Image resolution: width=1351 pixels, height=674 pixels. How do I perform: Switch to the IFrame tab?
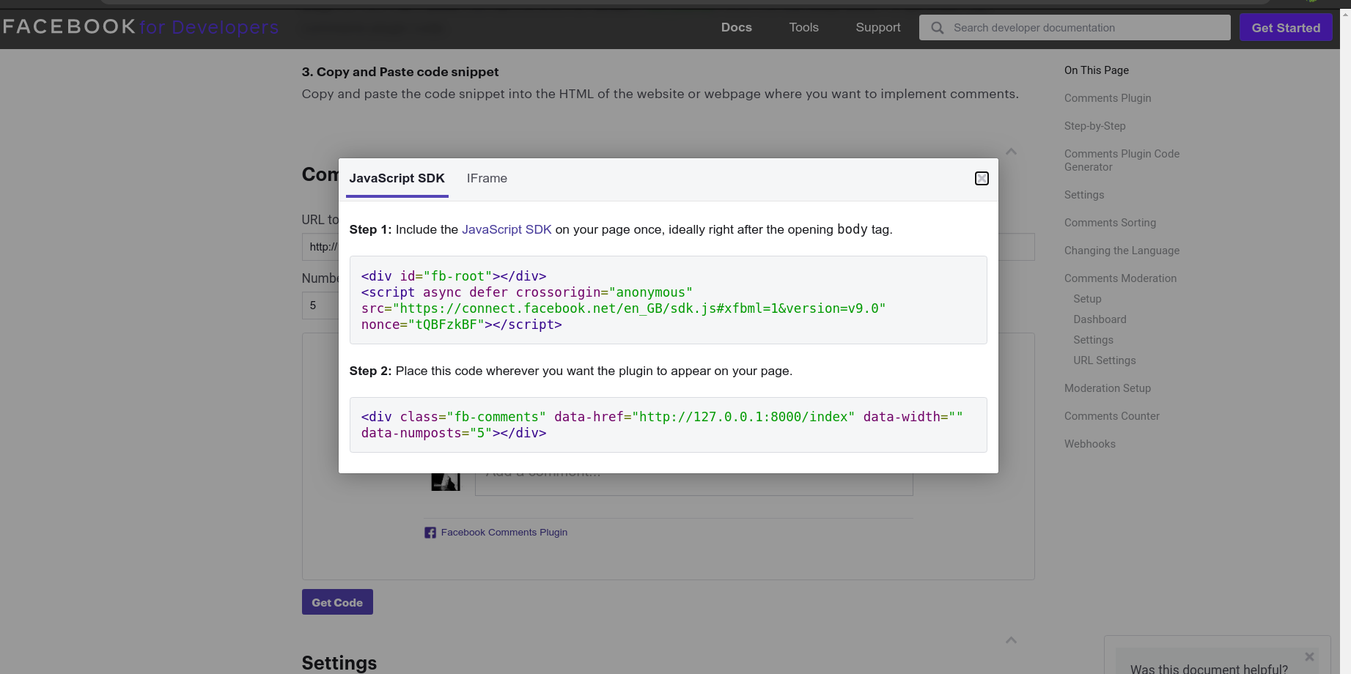[x=487, y=179]
